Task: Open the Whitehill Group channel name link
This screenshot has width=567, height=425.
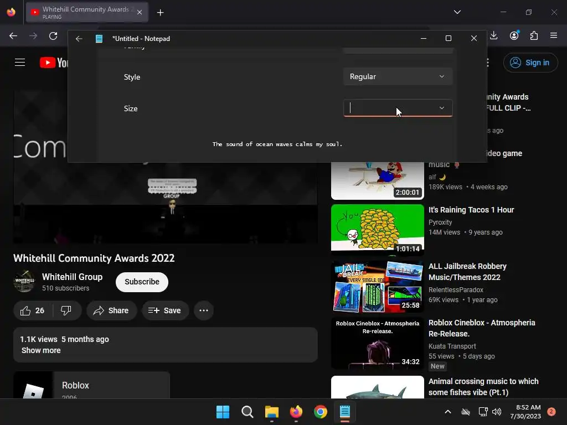Action: click(x=73, y=277)
